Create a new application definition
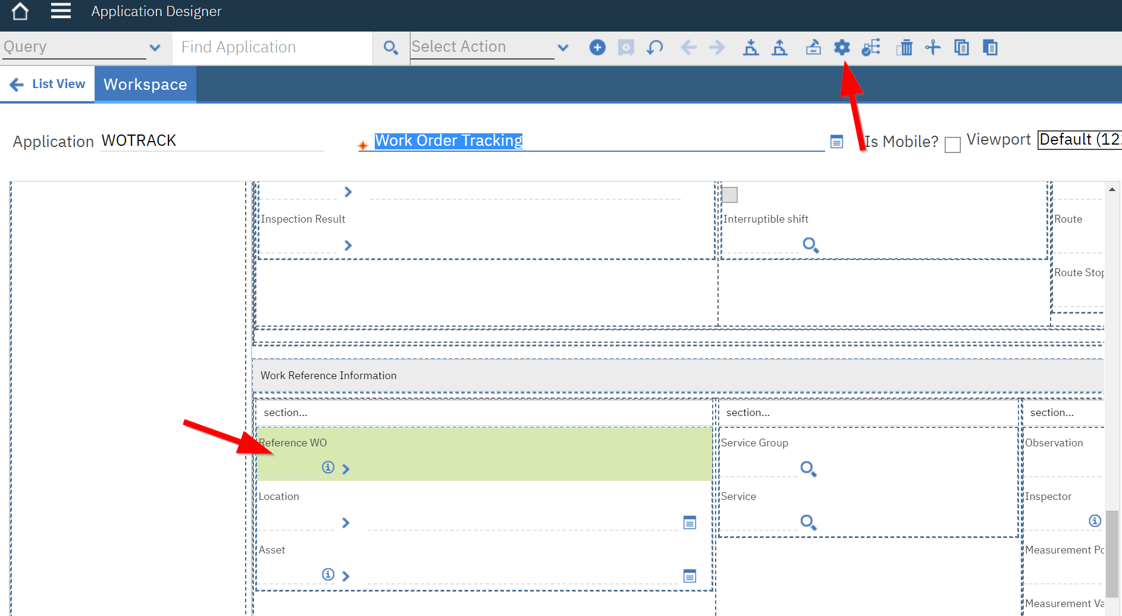1122x616 pixels. click(597, 48)
